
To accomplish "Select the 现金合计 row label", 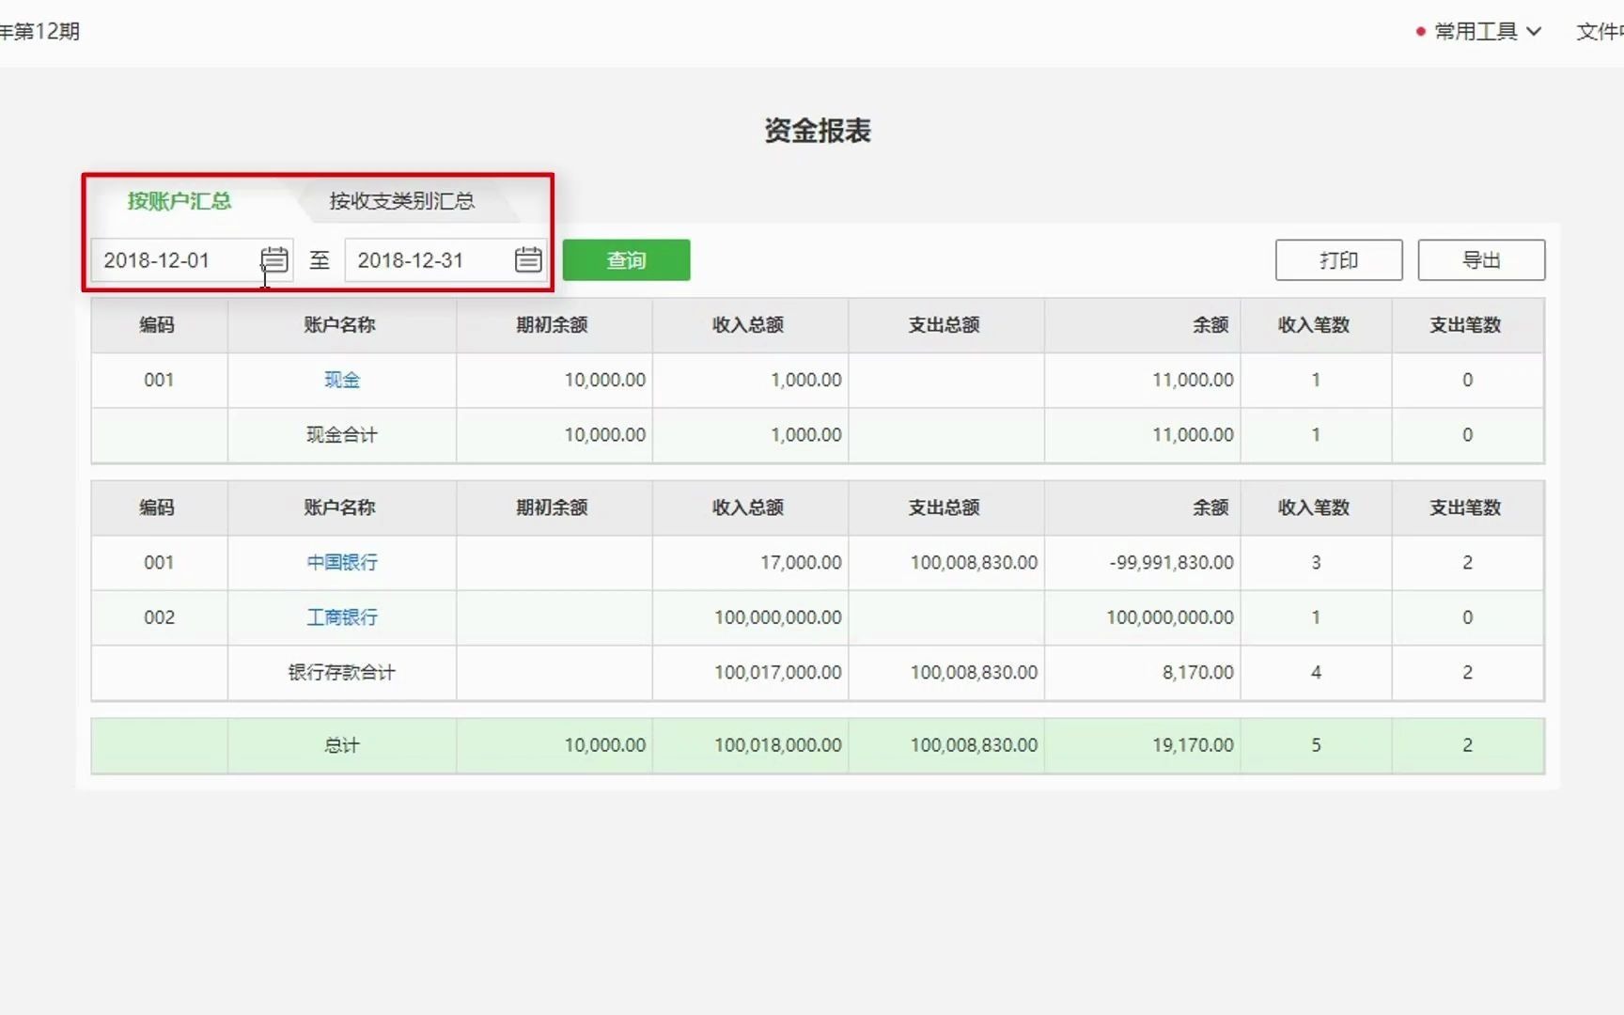I will tap(342, 435).
